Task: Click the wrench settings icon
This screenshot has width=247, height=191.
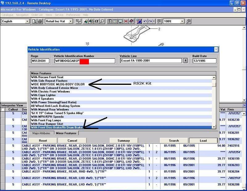Action: (x=188, y=21)
